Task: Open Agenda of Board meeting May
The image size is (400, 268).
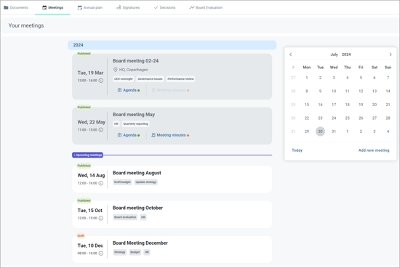Action: (129, 135)
